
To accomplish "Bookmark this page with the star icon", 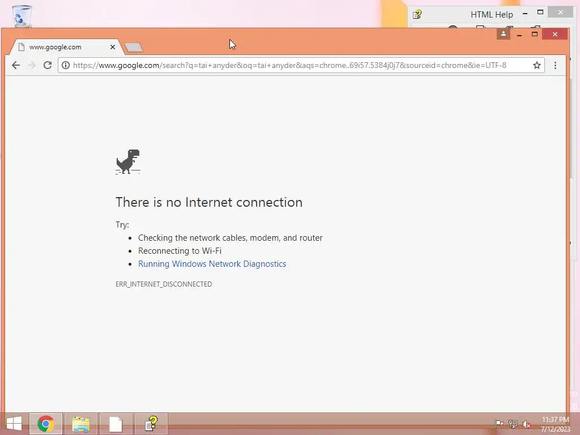I will tap(537, 66).
